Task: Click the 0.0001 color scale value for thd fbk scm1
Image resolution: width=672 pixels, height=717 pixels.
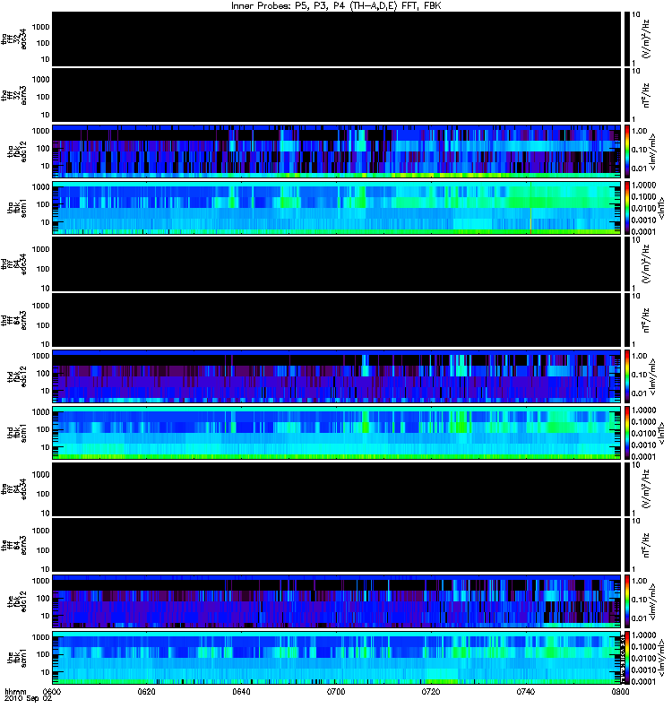Action: click(x=643, y=457)
